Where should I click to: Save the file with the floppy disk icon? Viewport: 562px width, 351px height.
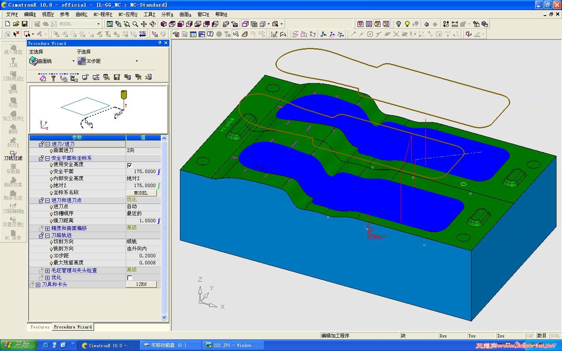click(24, 24)
